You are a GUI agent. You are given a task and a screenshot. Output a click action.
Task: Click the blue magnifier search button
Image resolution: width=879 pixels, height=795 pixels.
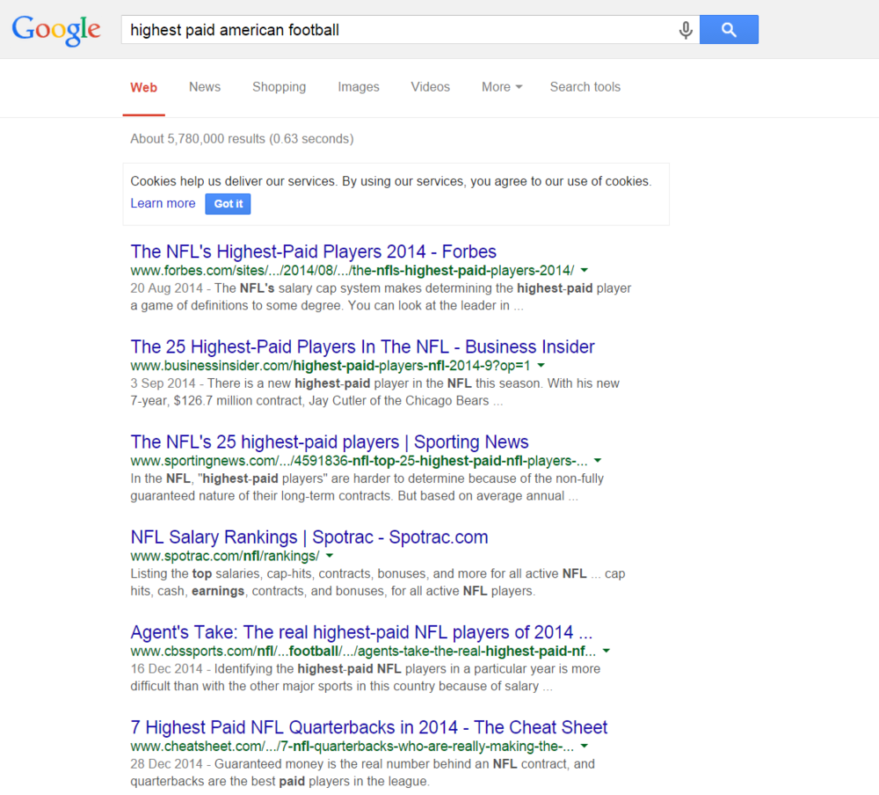[x=729, y=30]
